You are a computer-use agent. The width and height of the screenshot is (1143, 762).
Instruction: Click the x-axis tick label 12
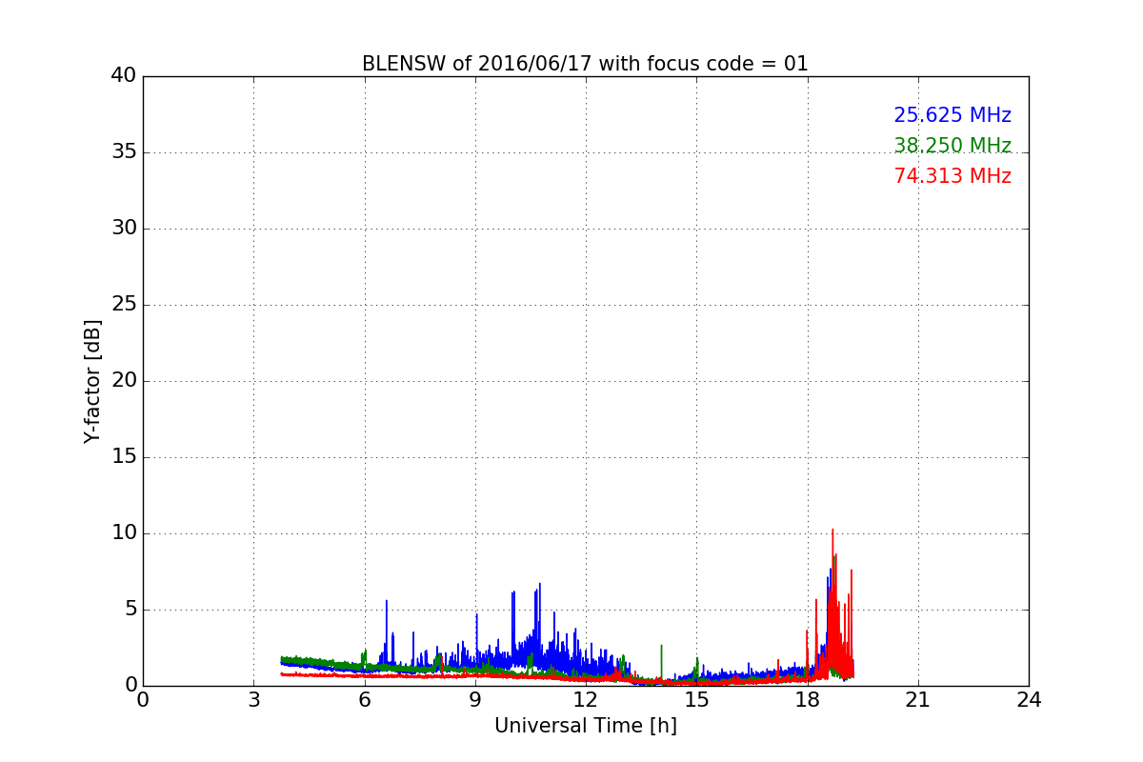tap(586, 700)
